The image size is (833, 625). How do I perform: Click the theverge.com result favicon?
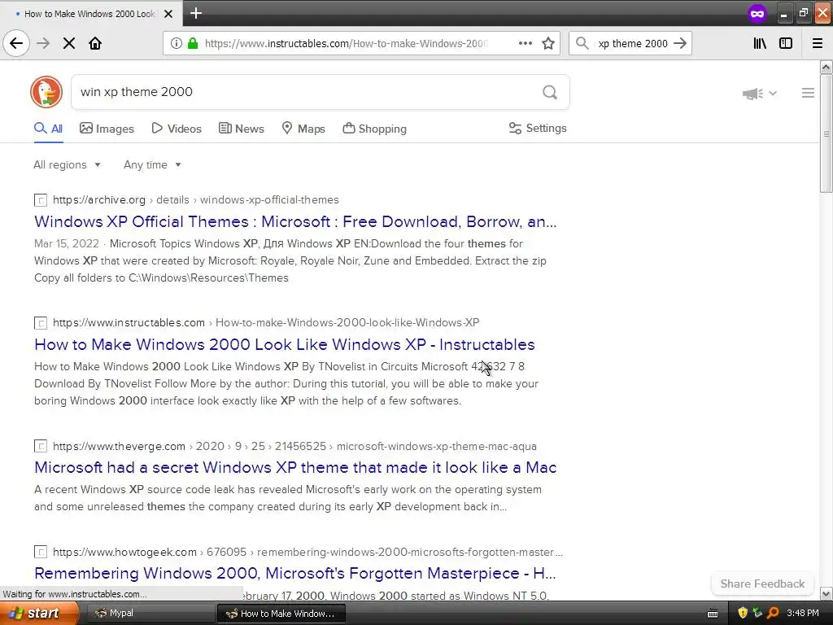[x=41, y=447]
